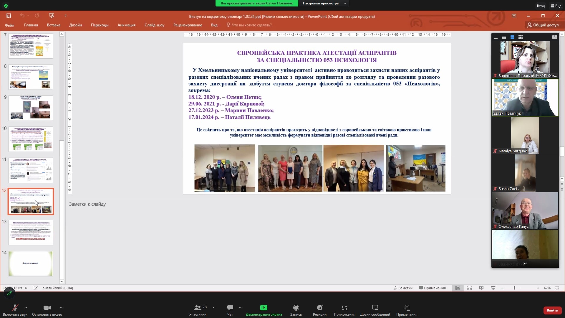This screenshot has width=565, height=318.
Task: Switch Zoom video panel to grid view
Action: tap(521, 37)
